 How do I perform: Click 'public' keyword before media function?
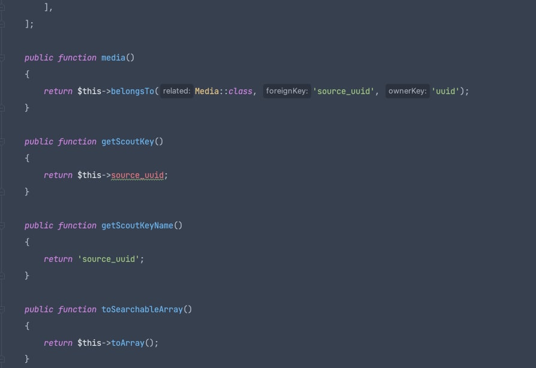point(39,58)
